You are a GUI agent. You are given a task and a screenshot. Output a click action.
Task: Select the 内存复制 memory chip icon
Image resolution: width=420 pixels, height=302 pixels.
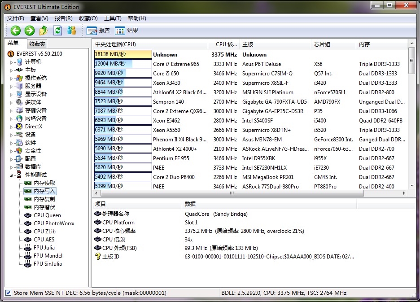[x=28, y=199]
